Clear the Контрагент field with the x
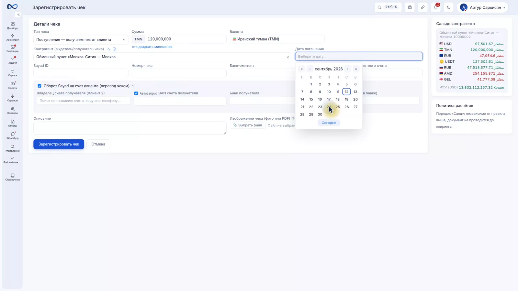 288,57
